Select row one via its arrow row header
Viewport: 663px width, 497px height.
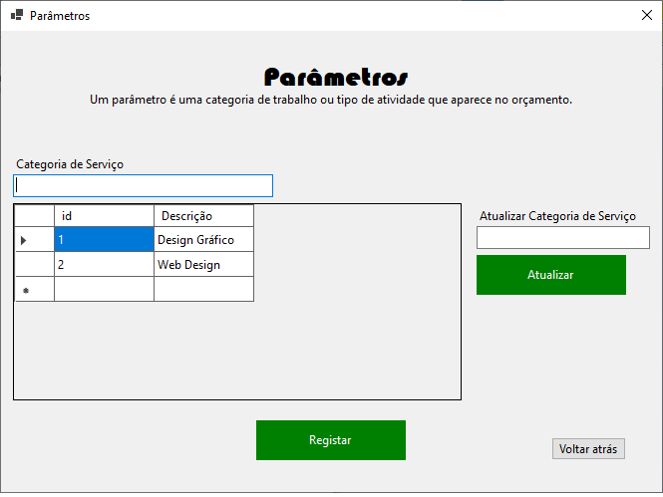pyautogui.click(x=34, y=240)
